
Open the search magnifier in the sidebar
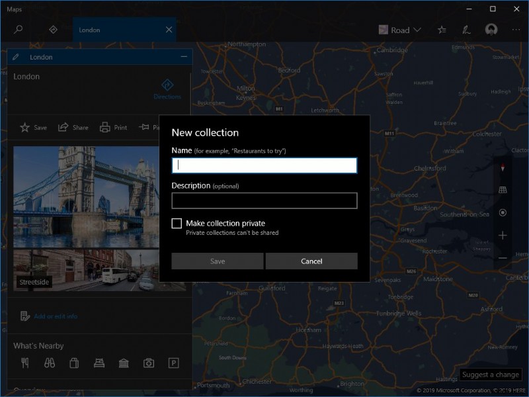(18, 29)
